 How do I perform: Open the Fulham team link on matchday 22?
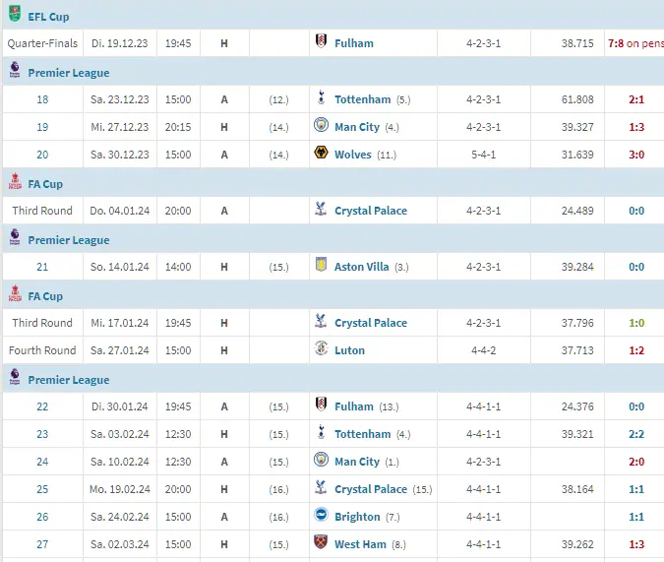tap(354, 406)
